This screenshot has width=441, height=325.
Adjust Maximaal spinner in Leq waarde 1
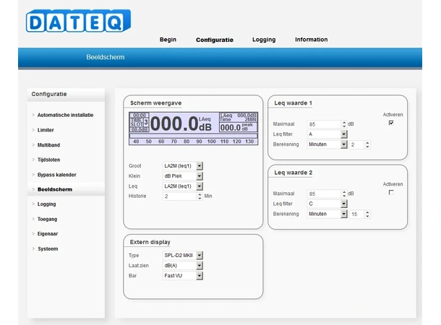point(344,124)
